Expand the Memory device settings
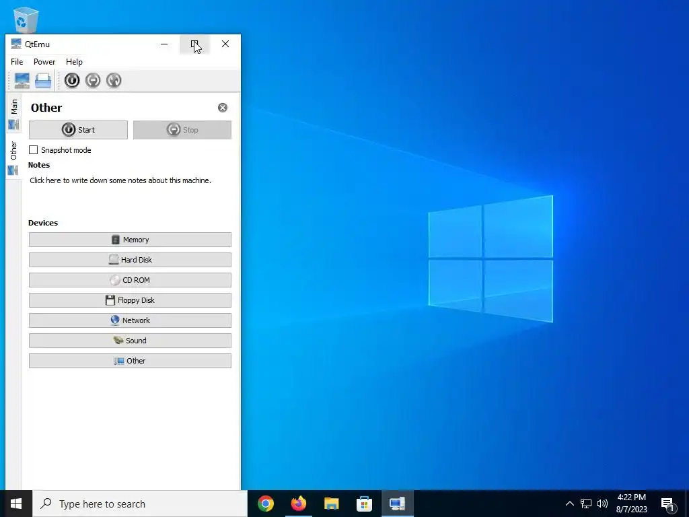 pyautogui.click(x=130, y=240)
